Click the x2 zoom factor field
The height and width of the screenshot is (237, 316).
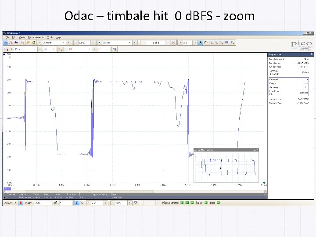point(187,43)
